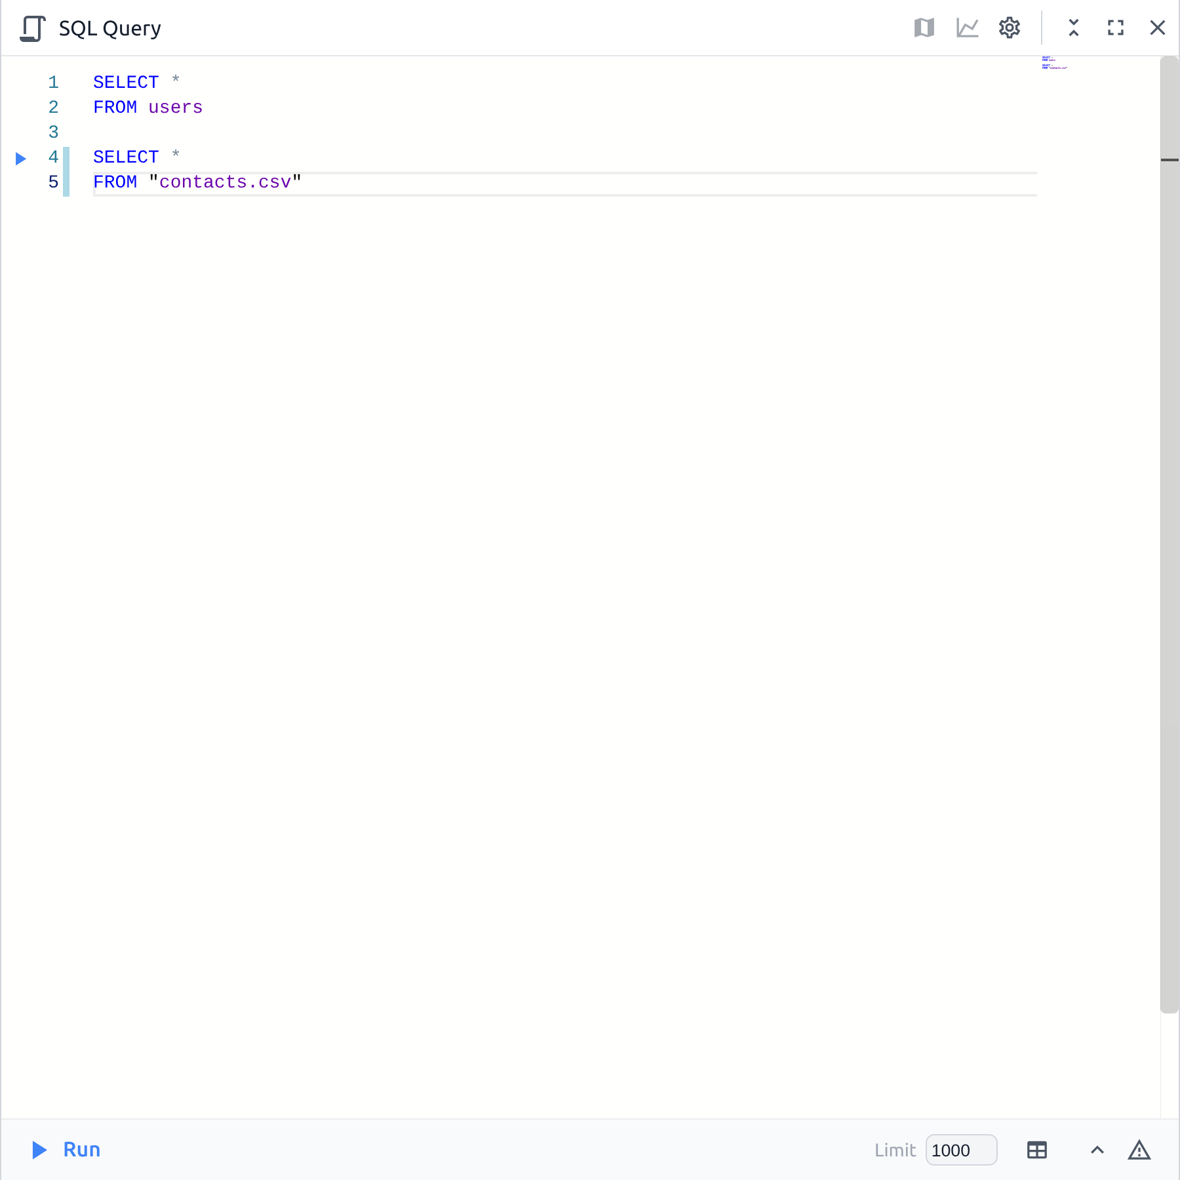The image size is (1180, 1180).
Task: Click the Run button
Action: click(x=66, y=1150)
